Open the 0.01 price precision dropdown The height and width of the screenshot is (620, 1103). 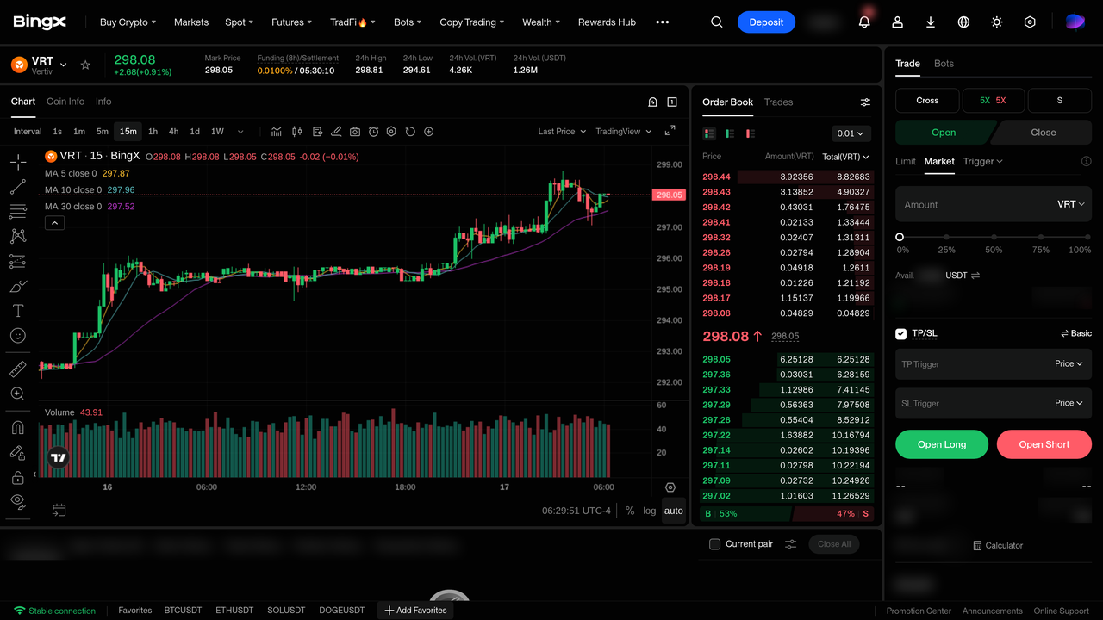[x=851, y=133]
